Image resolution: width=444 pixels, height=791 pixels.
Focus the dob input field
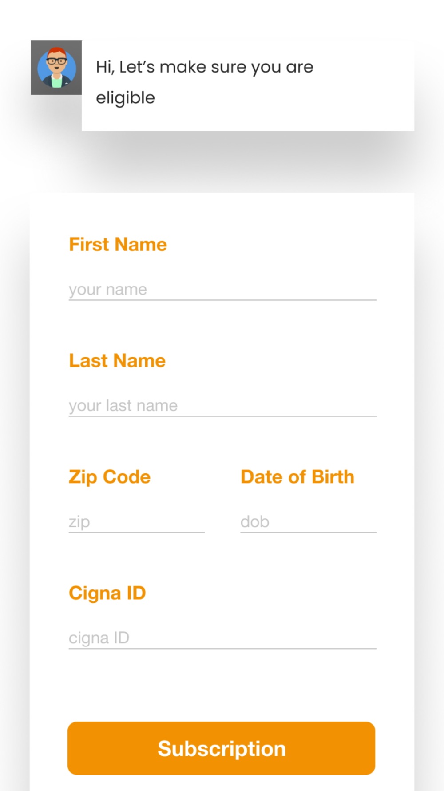[309, 521]
